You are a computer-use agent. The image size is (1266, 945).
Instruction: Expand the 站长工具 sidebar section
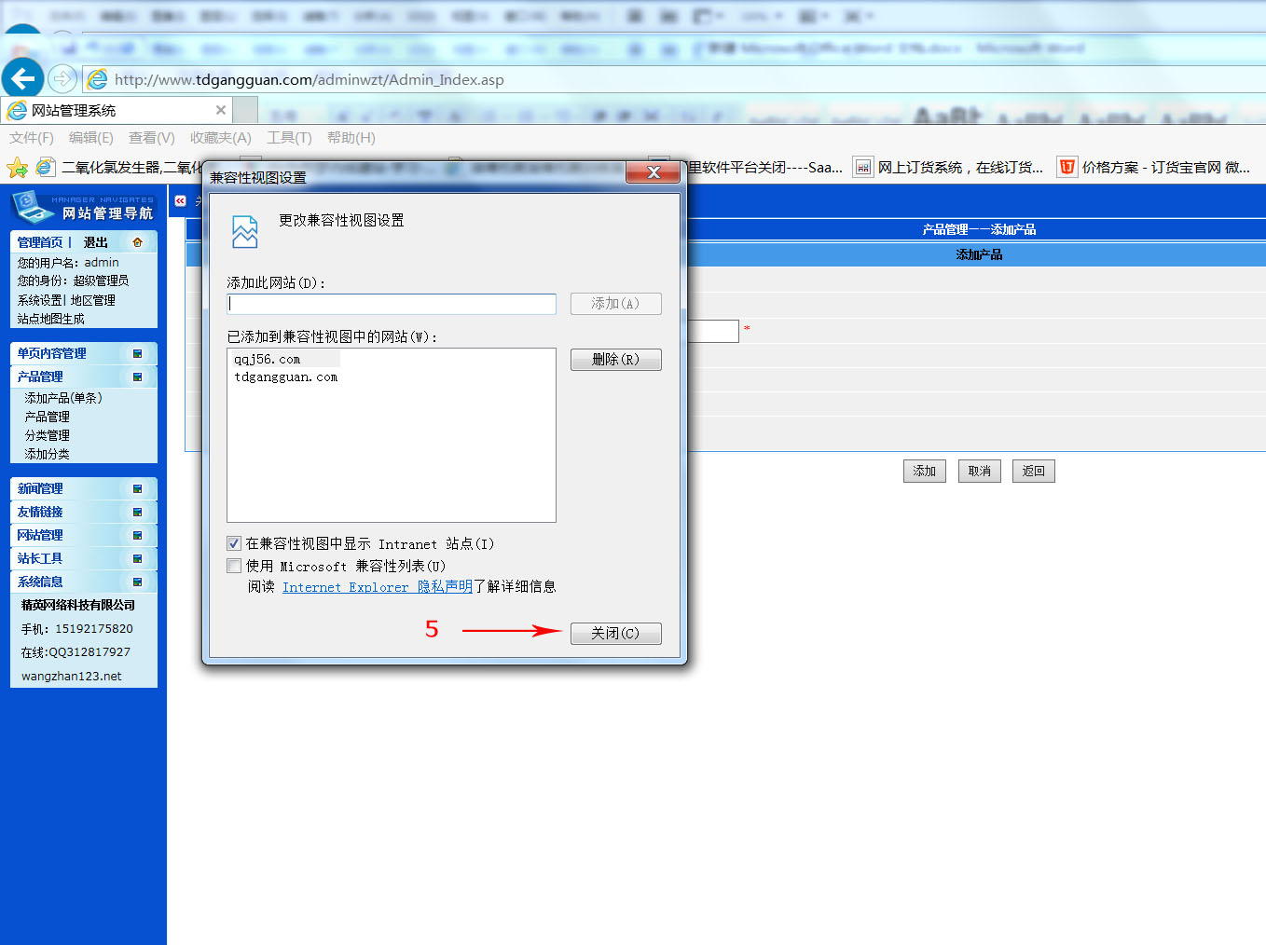point(137,558)
